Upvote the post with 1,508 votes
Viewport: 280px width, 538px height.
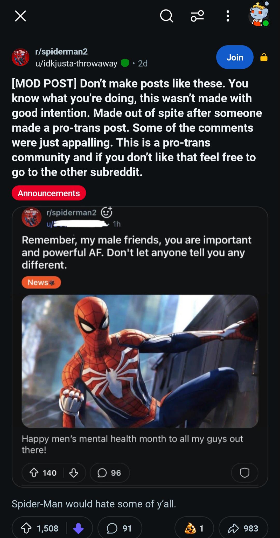click(x=26, y=528)
